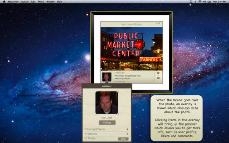
Task: Click the Time Machine menu bar icon
Action: (x=191, y=2)
